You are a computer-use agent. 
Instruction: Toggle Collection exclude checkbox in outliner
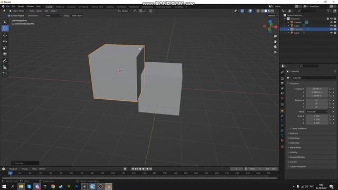point(328,19)
